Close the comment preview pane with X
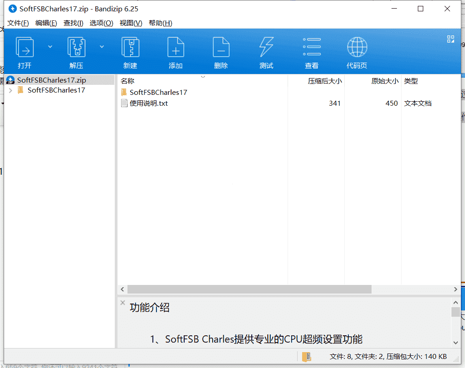This screenshot has height=368, width=465. click(x=123, y=303)
